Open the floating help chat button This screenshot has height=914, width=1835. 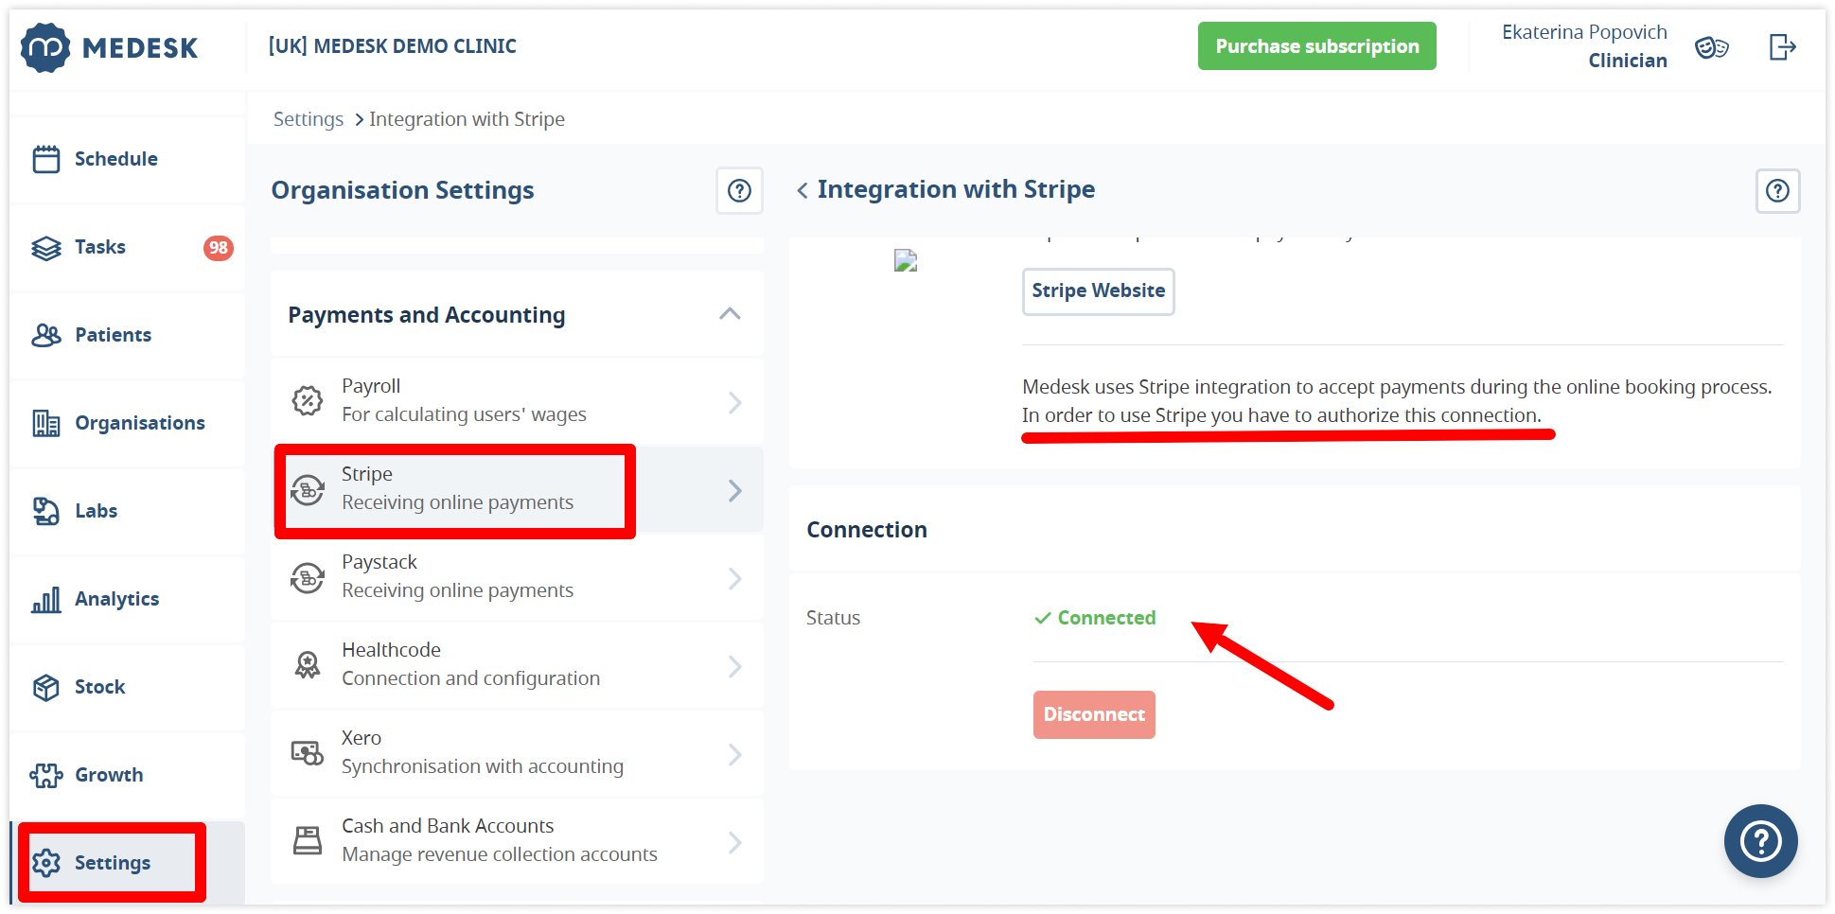pos(1760,841)
